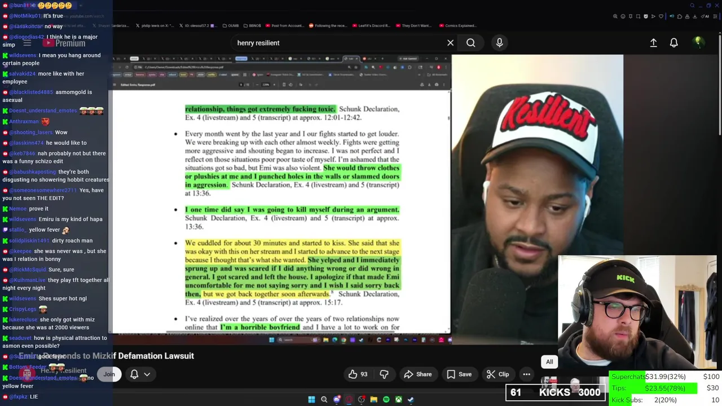Focus the search box containing 'henry resilient'
This screenshot has width=722, height=406.
click(x=338, y=43)
